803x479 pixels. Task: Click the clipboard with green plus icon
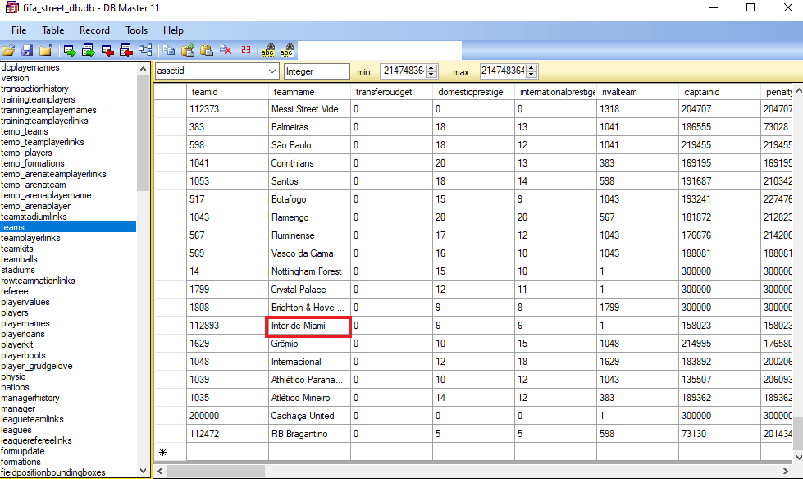pyautogui.click(x=188, y=50)
